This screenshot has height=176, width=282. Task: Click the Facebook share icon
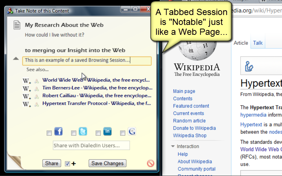pos(58,131)
